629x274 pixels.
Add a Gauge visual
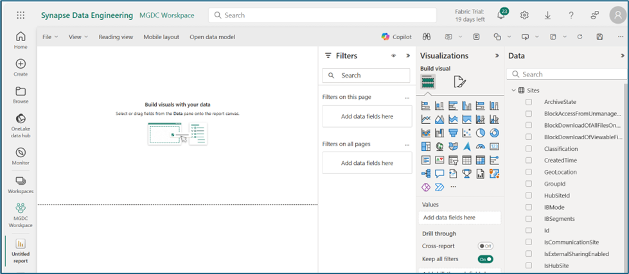pos(481,146)
